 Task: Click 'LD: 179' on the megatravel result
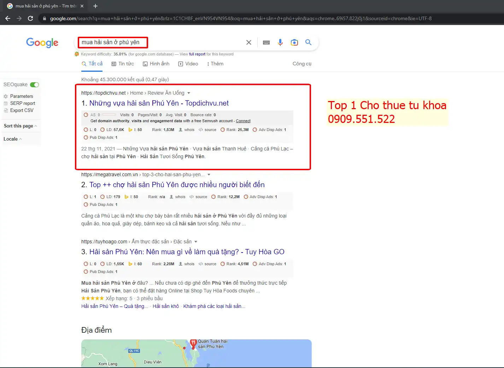click(x=110, y=197)
